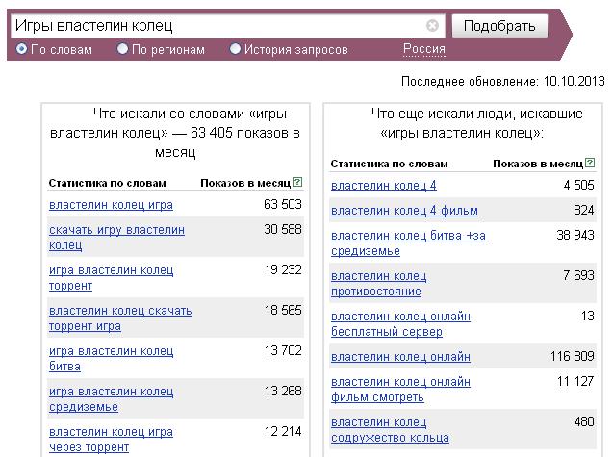Select the "По регионам" radio button
This screenshot has height=457, width=613.
pyautogui.click(x=122, y=49)
